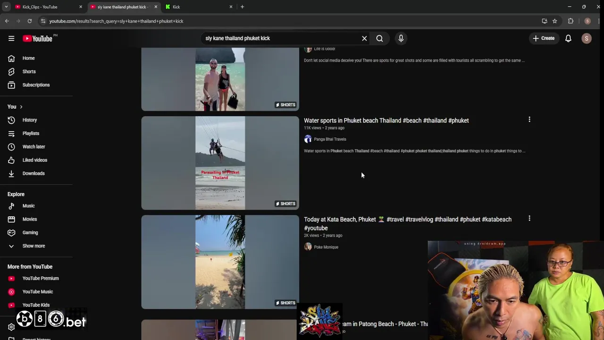Open the tab search dropdown arrow
The width and height of the screenshot is (604, 340).
[x=6, y=7]
